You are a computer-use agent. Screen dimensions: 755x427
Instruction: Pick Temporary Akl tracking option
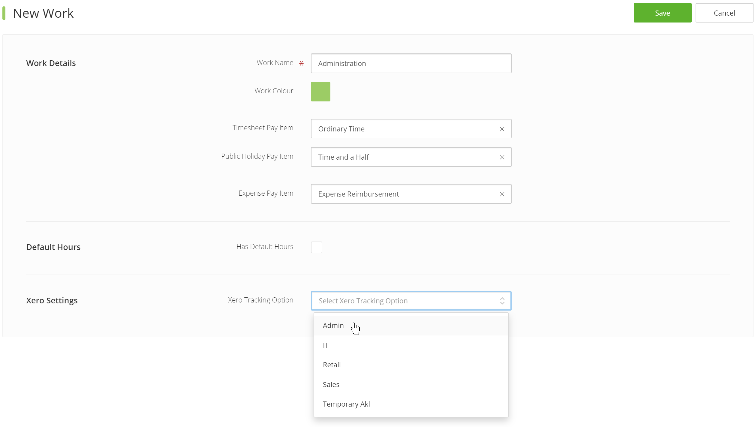(x=411, y=404)
